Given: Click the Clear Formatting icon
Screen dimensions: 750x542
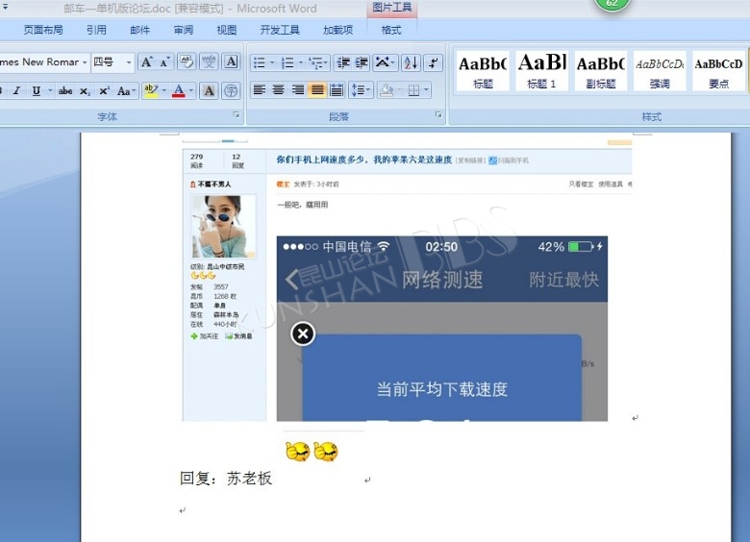Looking at the screenshot, I should 187,62.
